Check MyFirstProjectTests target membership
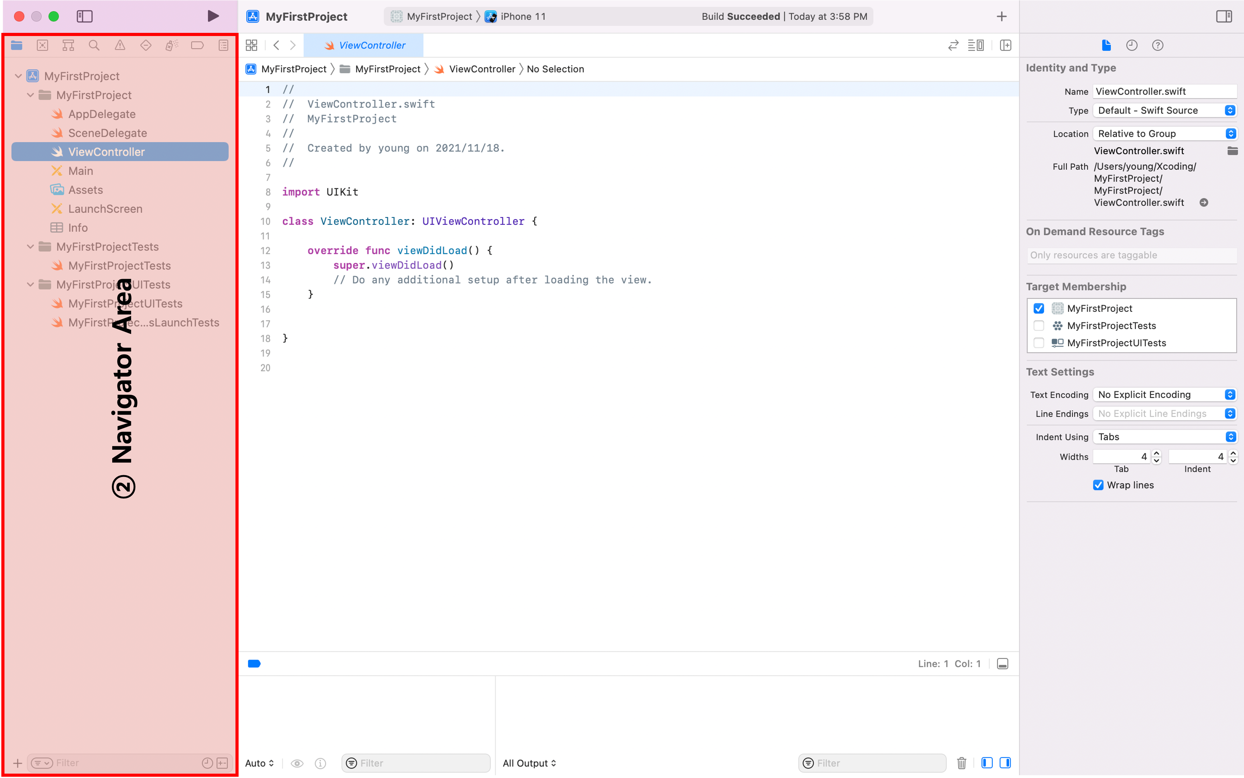1244x778 pixels. click(1039, 326)
